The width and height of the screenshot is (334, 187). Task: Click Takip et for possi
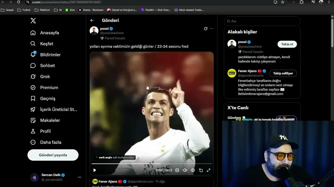pos(287,44)
